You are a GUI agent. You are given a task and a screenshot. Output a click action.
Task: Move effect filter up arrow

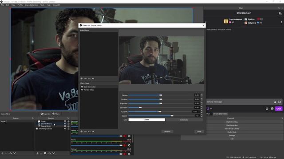[89, 132]
